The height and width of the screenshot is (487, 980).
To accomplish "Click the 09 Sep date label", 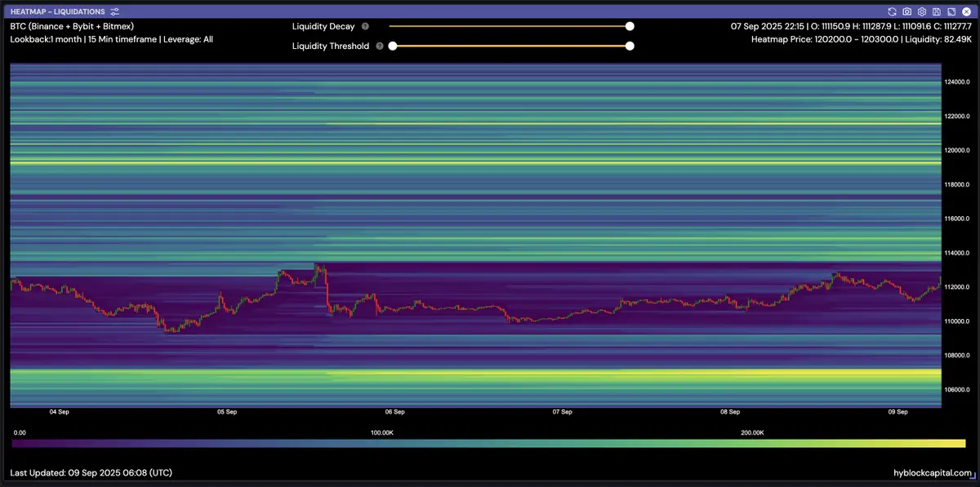I will (x=898, y=412).
